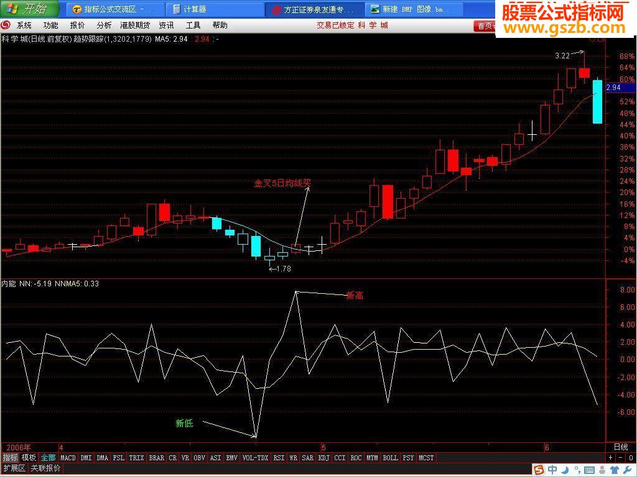The image size is (637, 477).
Task: Click the 日线 period label
Action: [x=621, y=447]
